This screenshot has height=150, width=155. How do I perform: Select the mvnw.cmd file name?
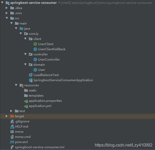(x=23, y=137)
